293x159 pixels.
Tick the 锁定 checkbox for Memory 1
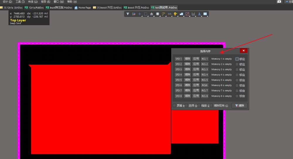click(x=237, y=59)
